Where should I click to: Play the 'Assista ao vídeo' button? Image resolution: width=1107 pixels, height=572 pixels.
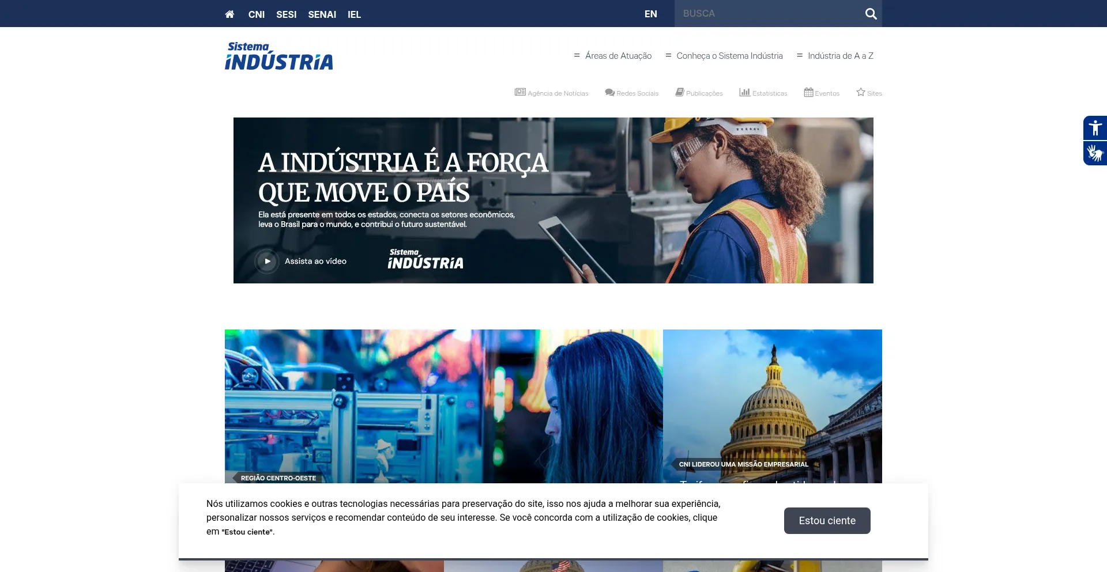tap(267, 262)
